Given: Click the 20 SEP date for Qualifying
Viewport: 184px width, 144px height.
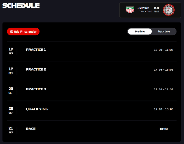Looking at the screenshot, I should (x=11, y=110).
